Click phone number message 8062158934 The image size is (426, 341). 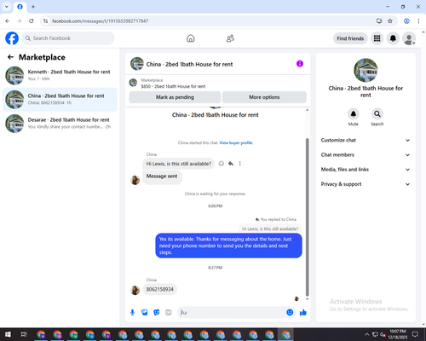pos(160,289)
